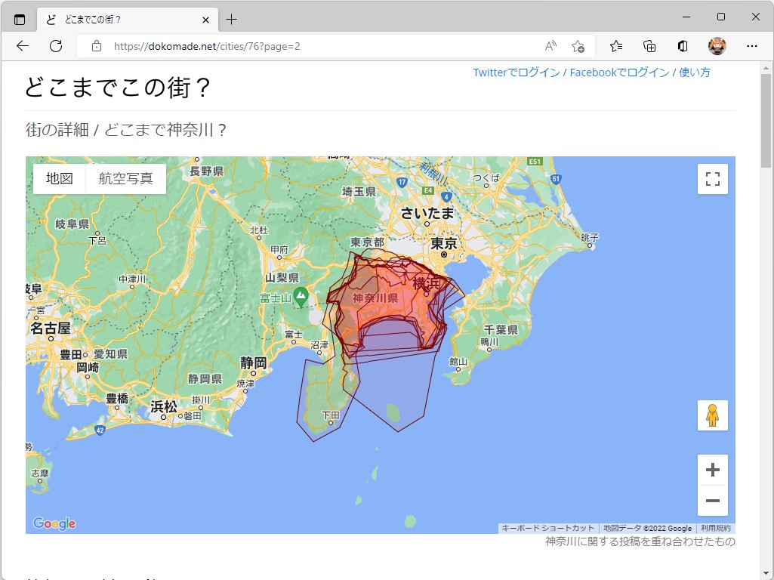Open the browser settings menu (three dots)
The height and width of the screenshot is (580, 774).
pyautogui.click(x=753, y=46)
